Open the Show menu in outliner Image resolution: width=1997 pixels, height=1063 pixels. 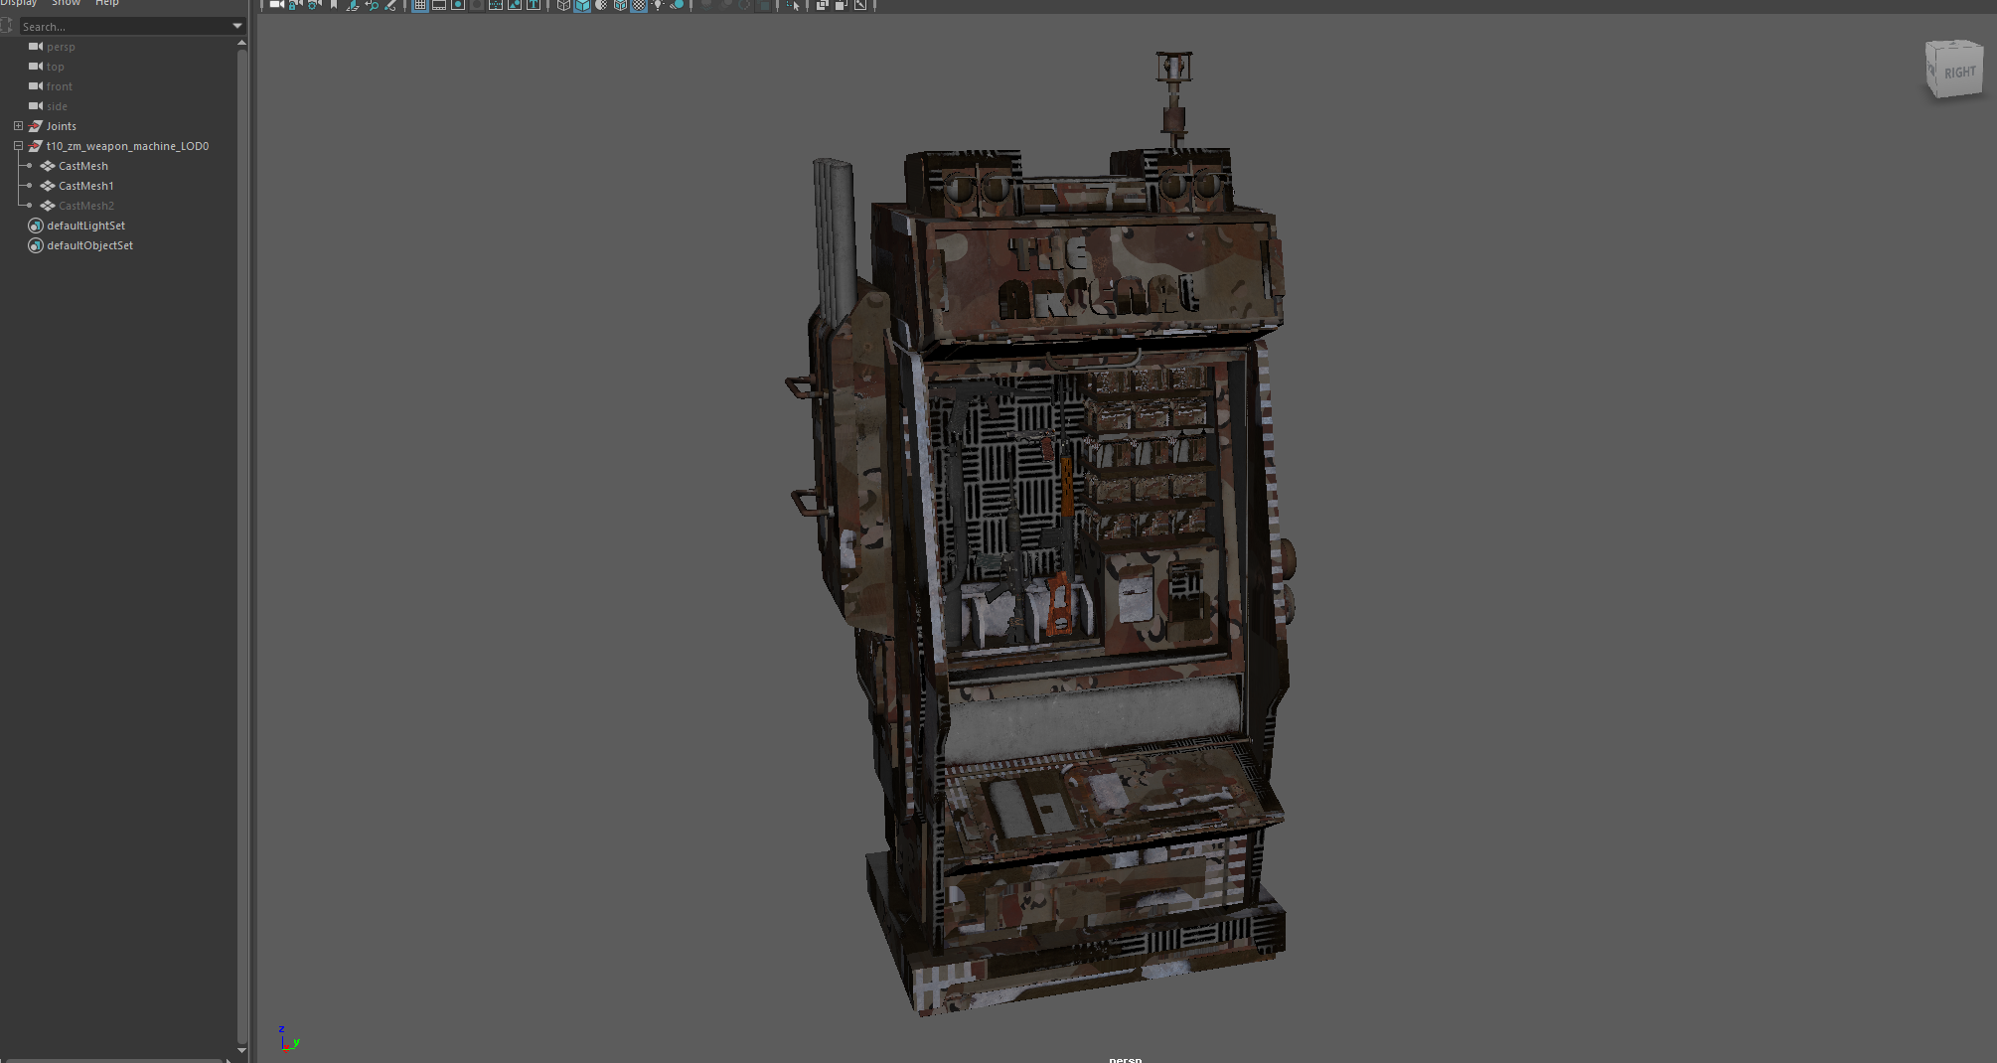pyautogui.click(x=66, y=3)
